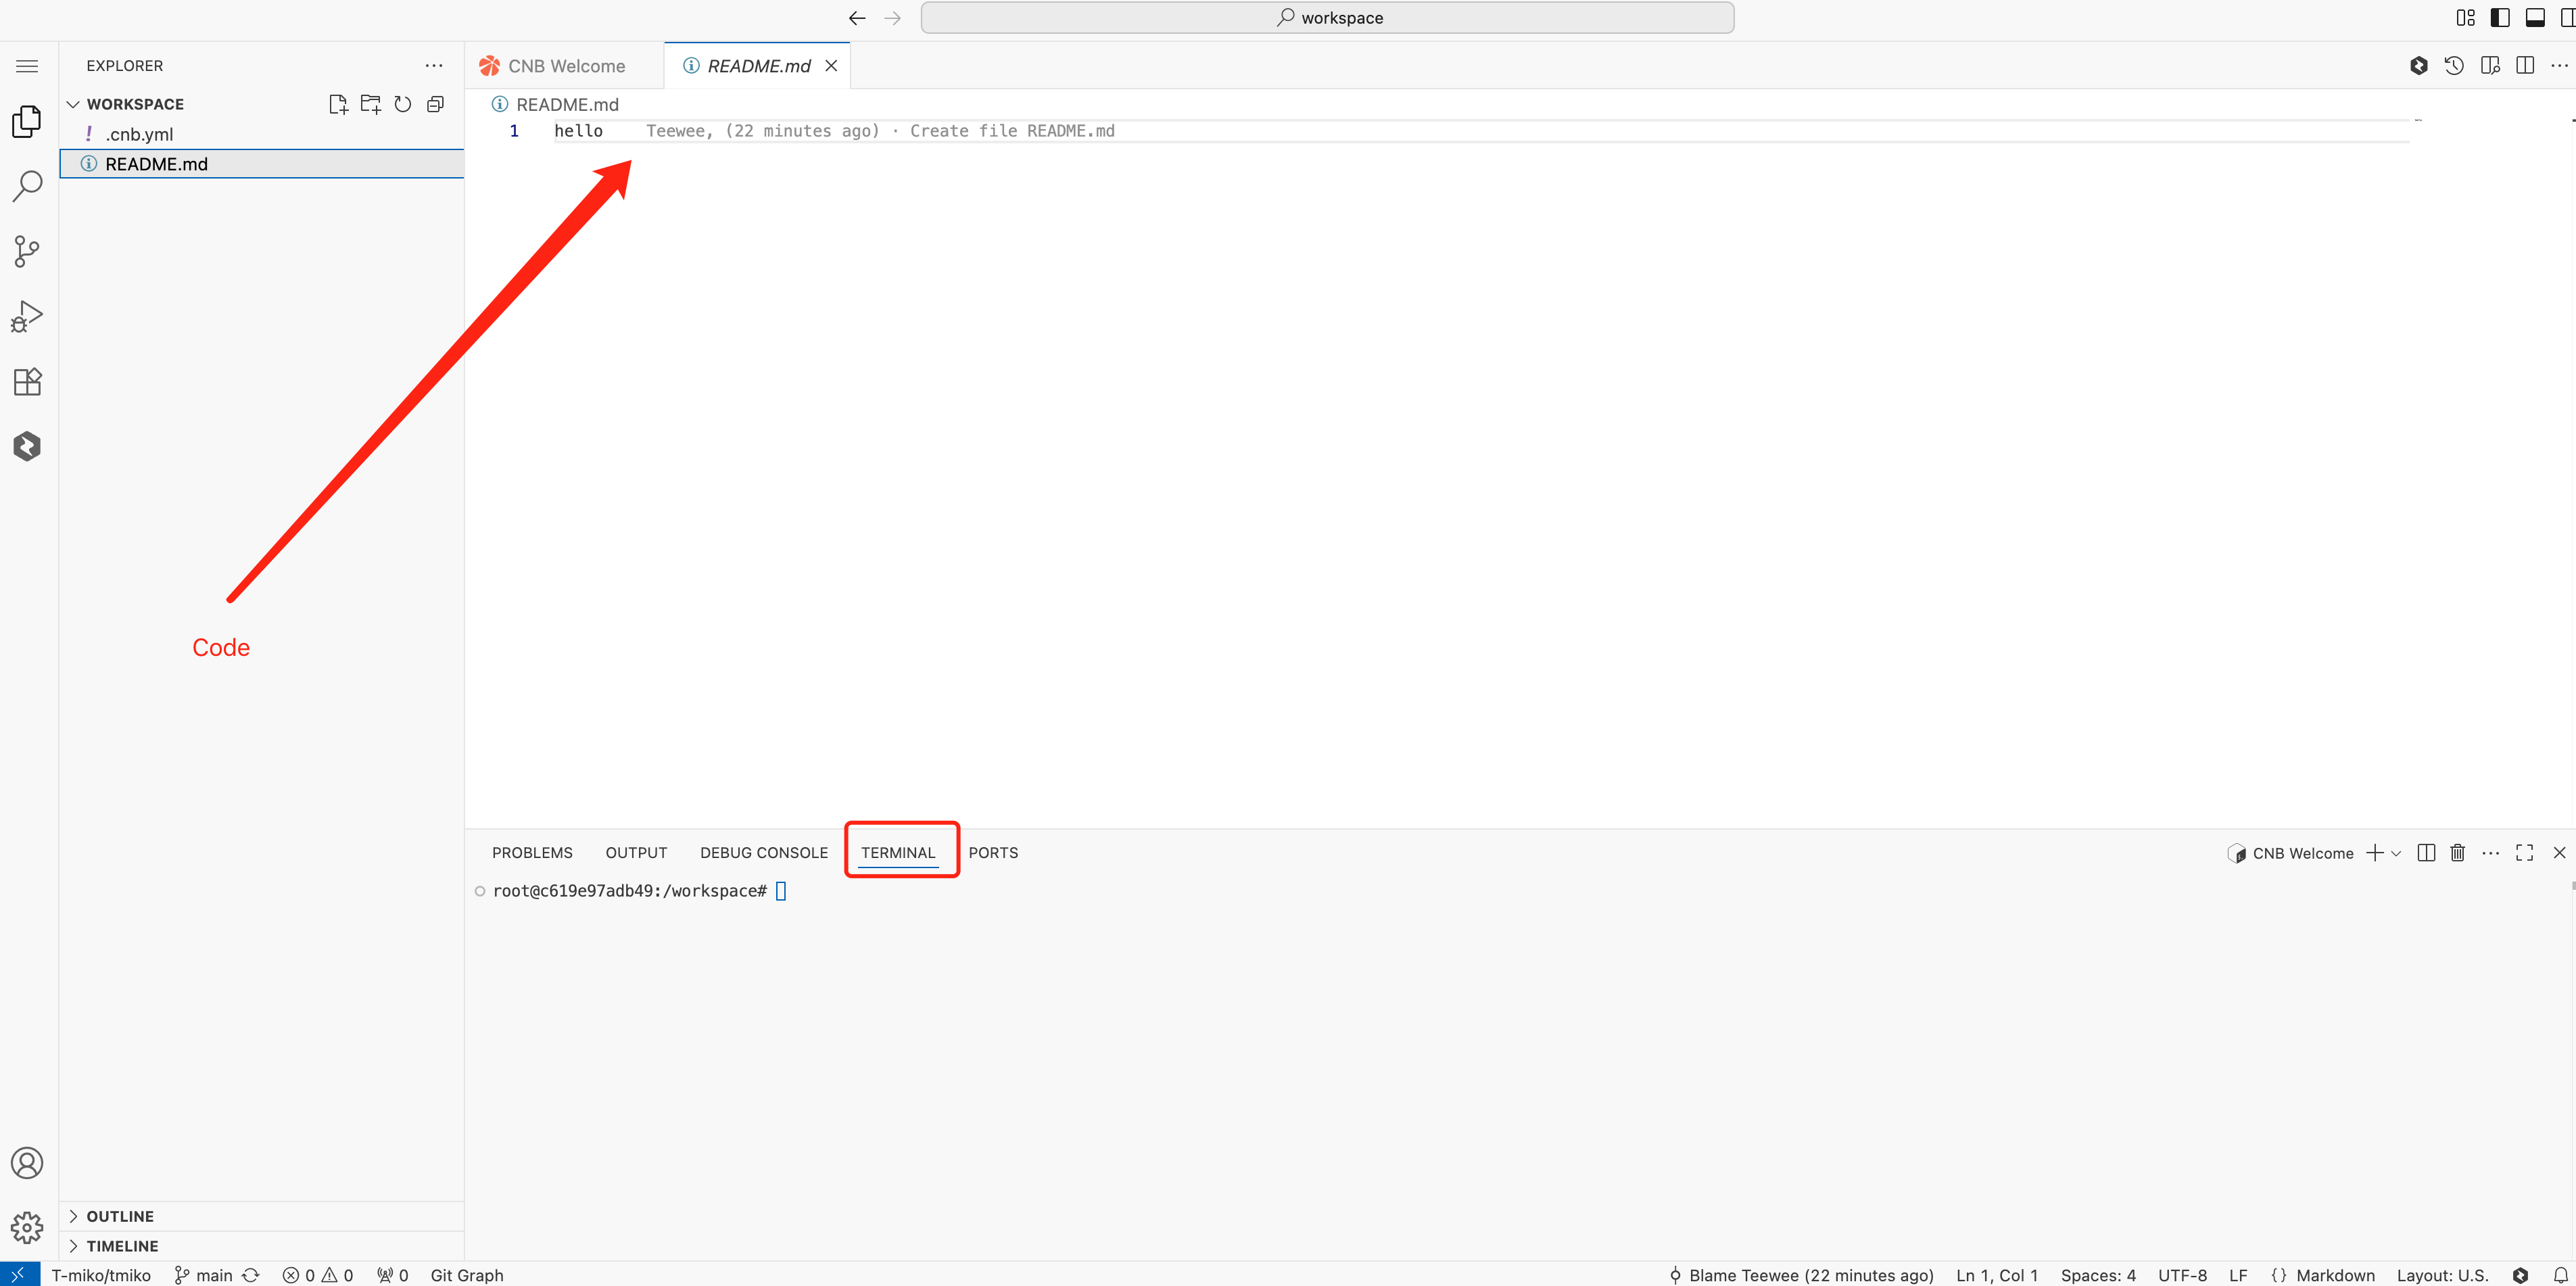Expand the TIMELINE section

(x=121, y=1246)
